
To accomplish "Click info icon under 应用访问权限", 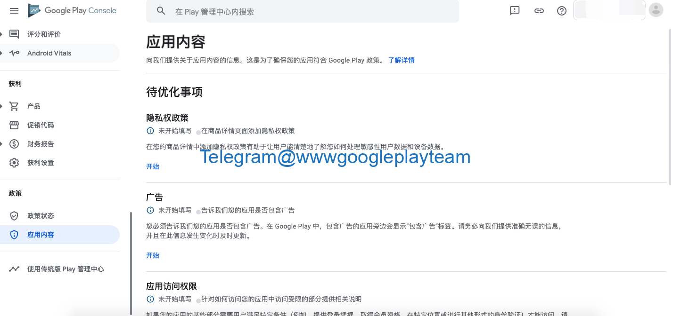I will point(150,299).
